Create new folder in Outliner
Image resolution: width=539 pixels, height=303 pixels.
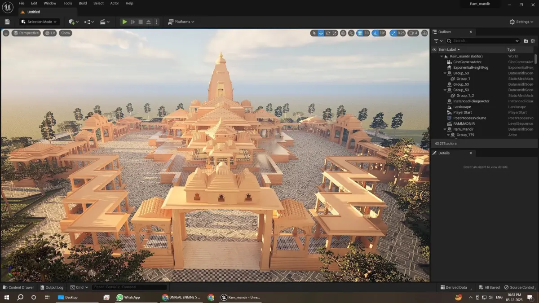[x=526, y=41]
